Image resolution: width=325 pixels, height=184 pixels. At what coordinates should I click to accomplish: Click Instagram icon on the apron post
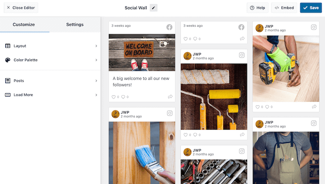point(314,123)
